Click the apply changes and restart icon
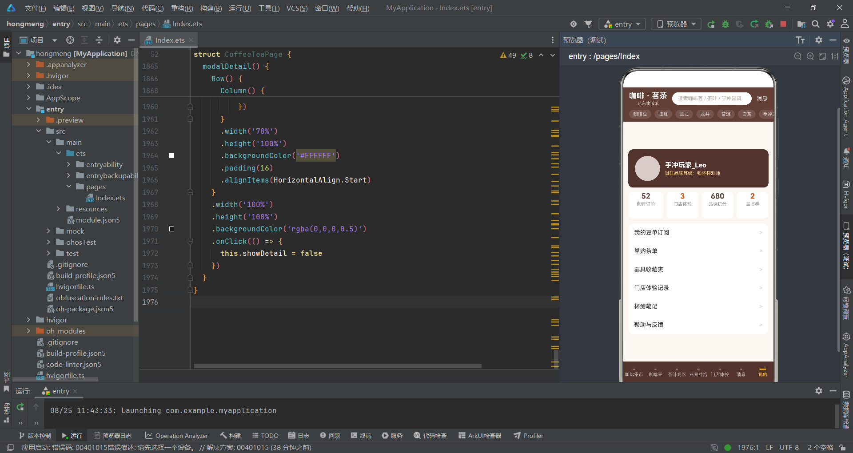Viewport: 853px width, 453px height. point(754,24)
